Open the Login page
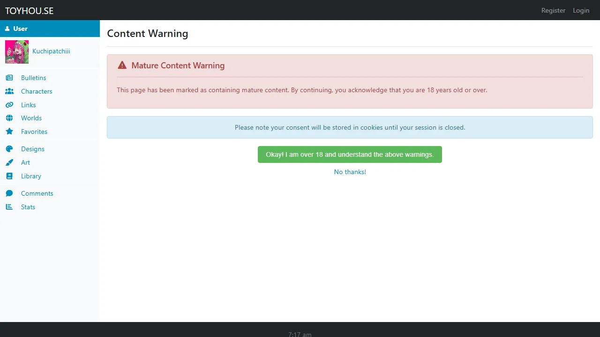This screenshot has width=600, height=337. [581, 10]
